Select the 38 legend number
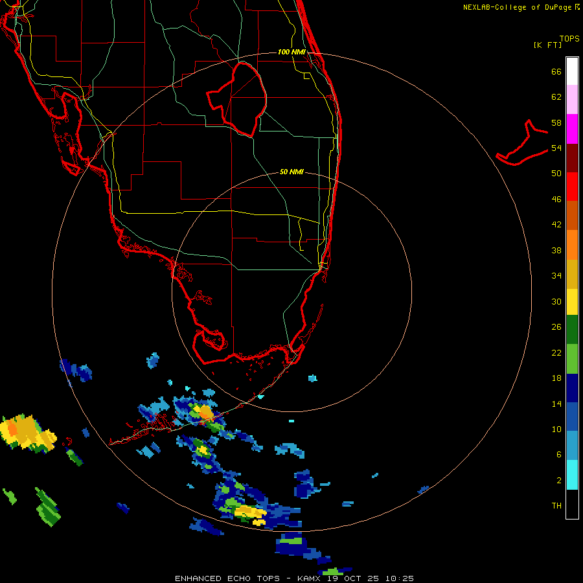The width and height of the screenshot is (583, 583). pyautogui.click(x=556, y=250)
